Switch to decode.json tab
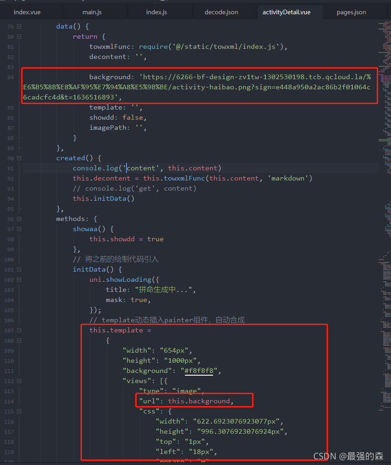 click(x=221, y=12)
